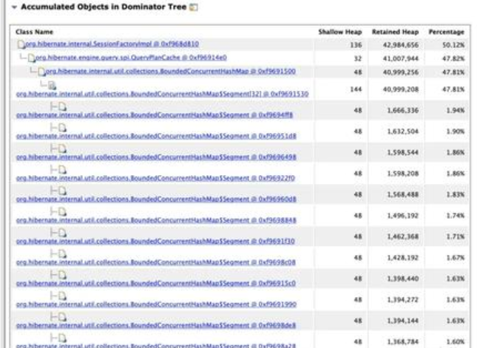
Task: Click the QueryPlanCache object file icon
Action: [x=31, y=58]
